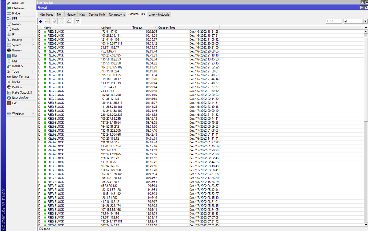Close the Firewall window
Screen dimensions: 368x231
coord(366,7)
